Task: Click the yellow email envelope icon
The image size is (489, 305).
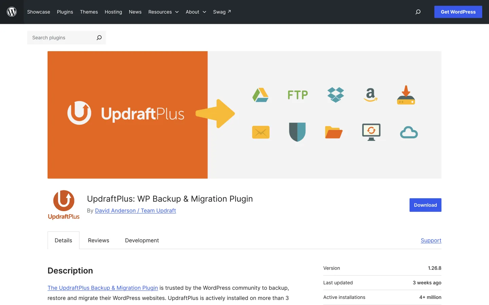Action: tap(261, 132)
